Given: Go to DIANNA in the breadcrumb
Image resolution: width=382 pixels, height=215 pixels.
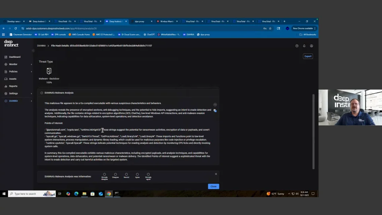Looking at the screenshot, I should 41,46.
